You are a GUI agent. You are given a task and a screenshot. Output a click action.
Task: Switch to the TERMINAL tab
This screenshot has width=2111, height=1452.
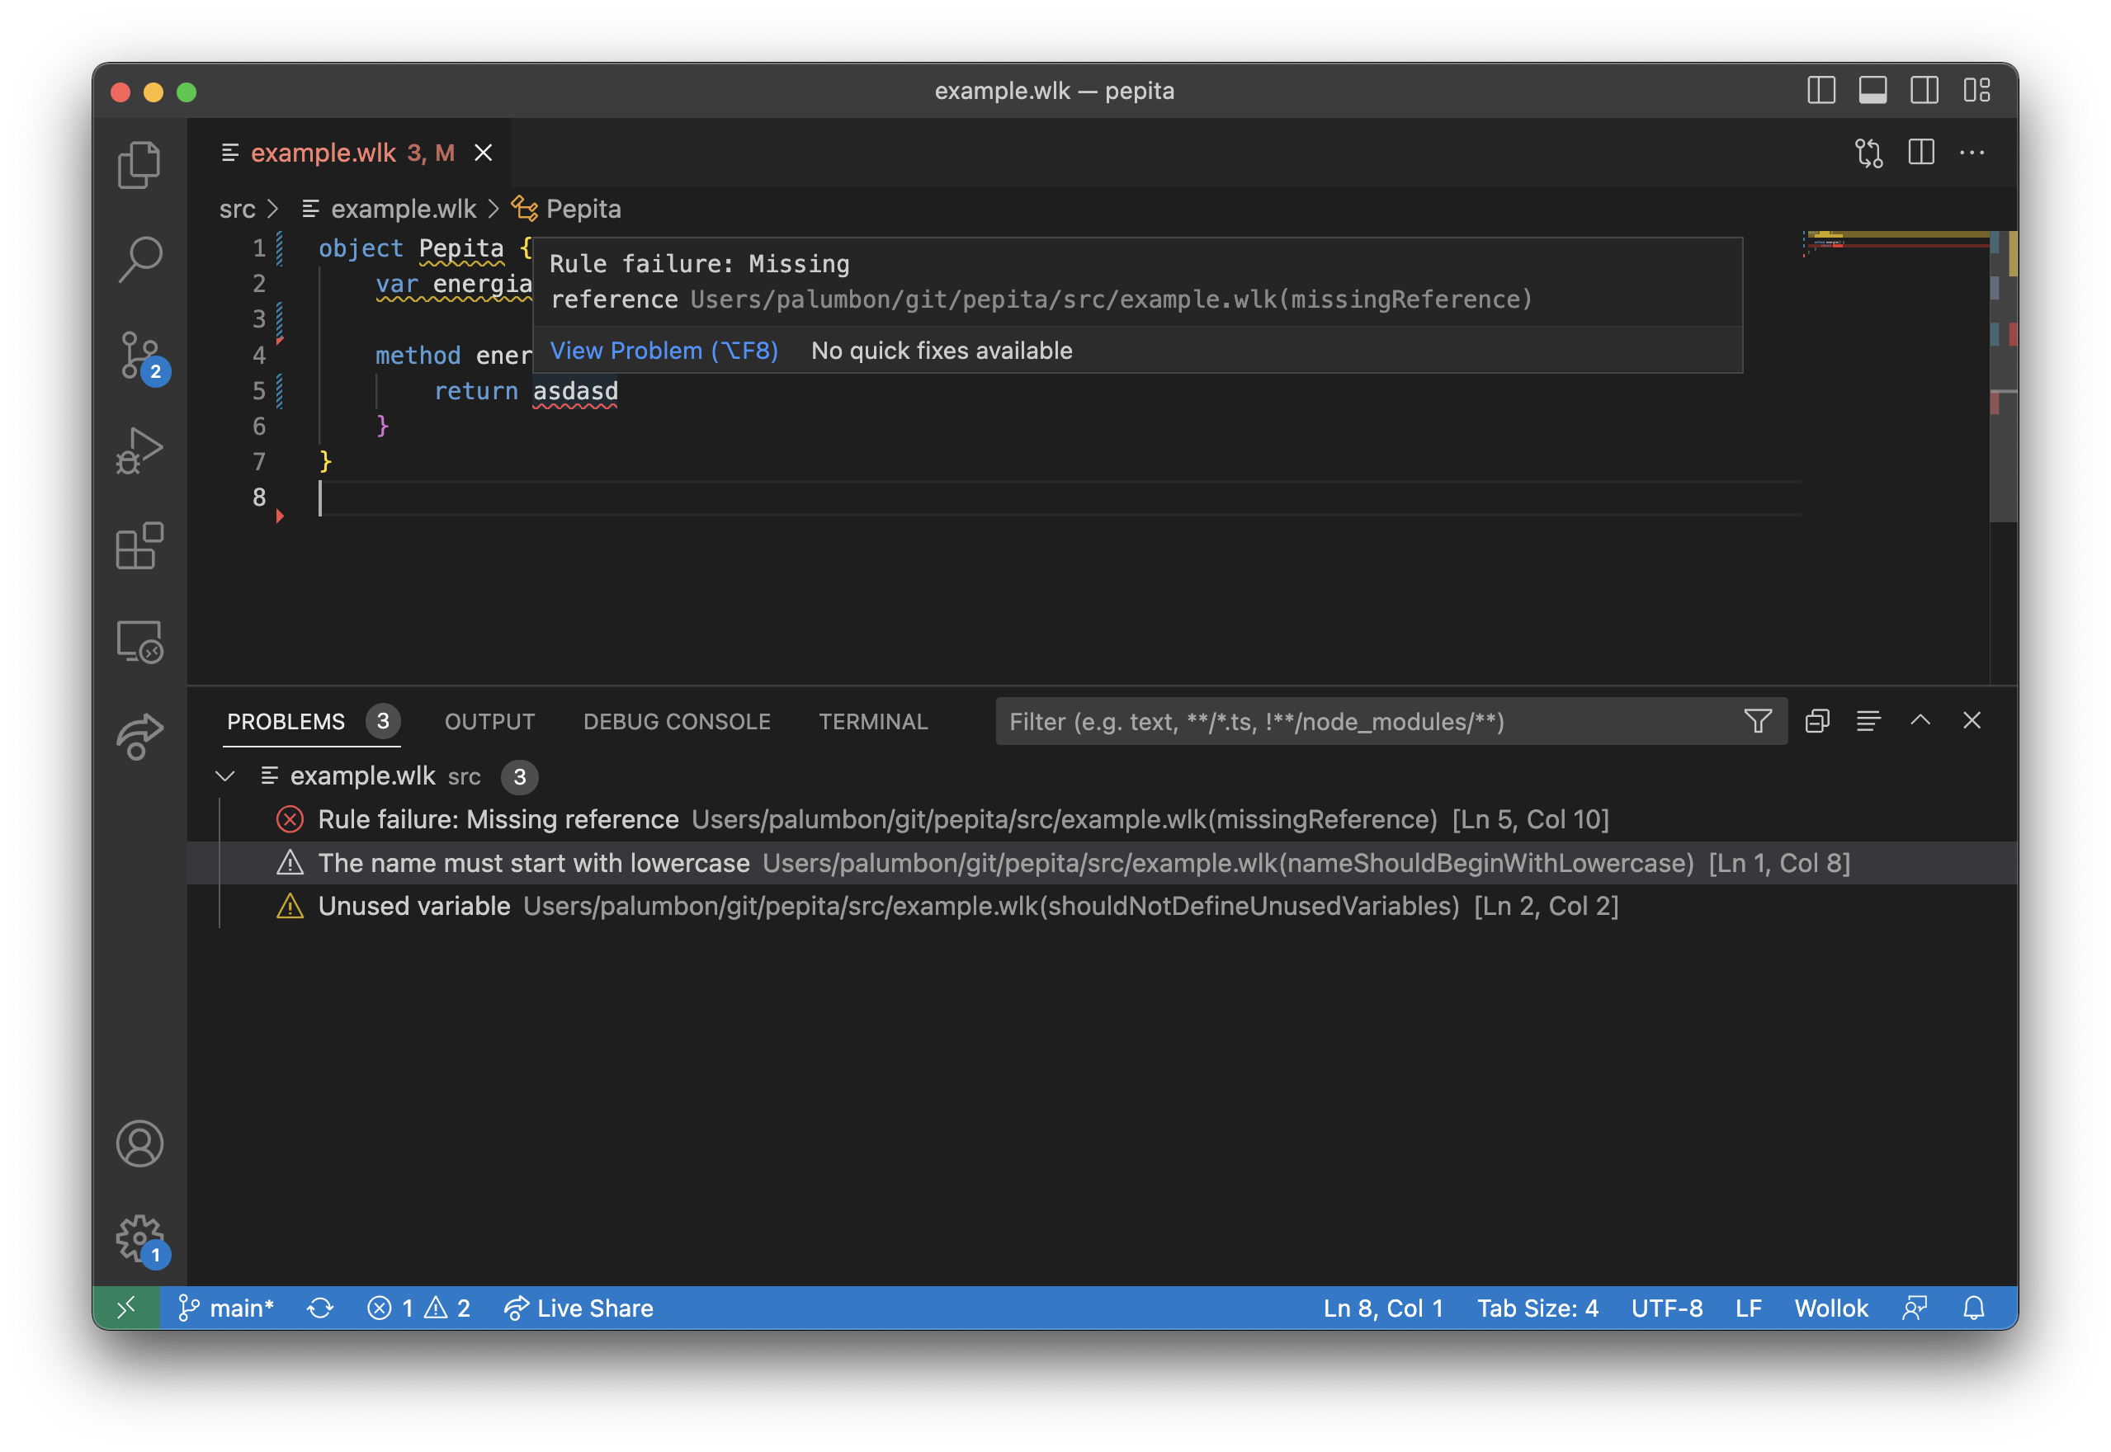pos(872,721)
